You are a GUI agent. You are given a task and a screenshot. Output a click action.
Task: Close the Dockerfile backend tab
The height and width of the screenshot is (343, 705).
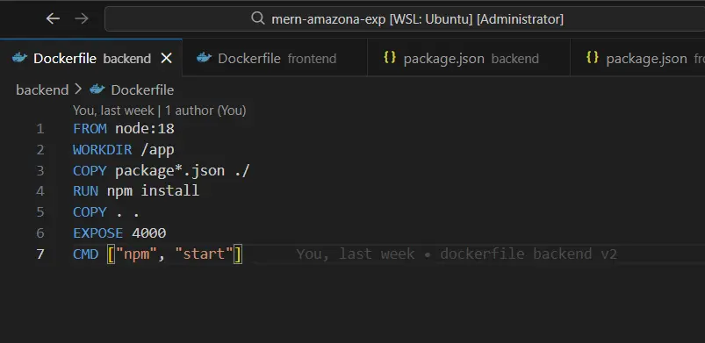(166, 59)
